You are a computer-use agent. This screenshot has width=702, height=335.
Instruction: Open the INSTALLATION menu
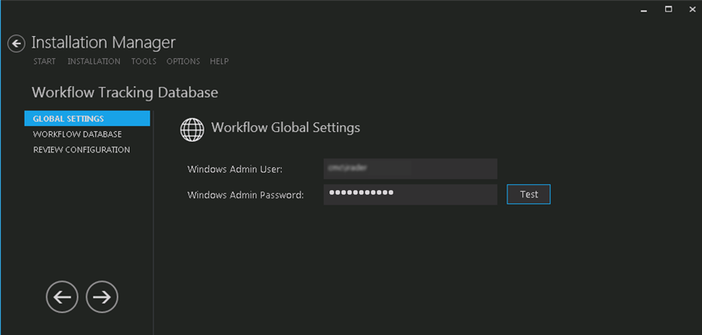click(x=94, y=61)
